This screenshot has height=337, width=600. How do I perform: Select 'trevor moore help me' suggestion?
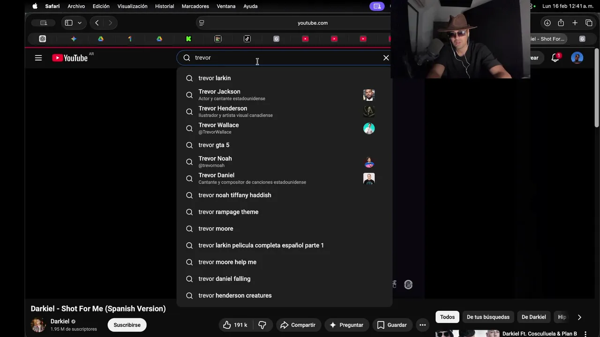click(x=285, y=262)
